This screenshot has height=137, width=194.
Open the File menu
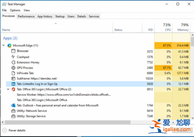(x=4, y=10)
